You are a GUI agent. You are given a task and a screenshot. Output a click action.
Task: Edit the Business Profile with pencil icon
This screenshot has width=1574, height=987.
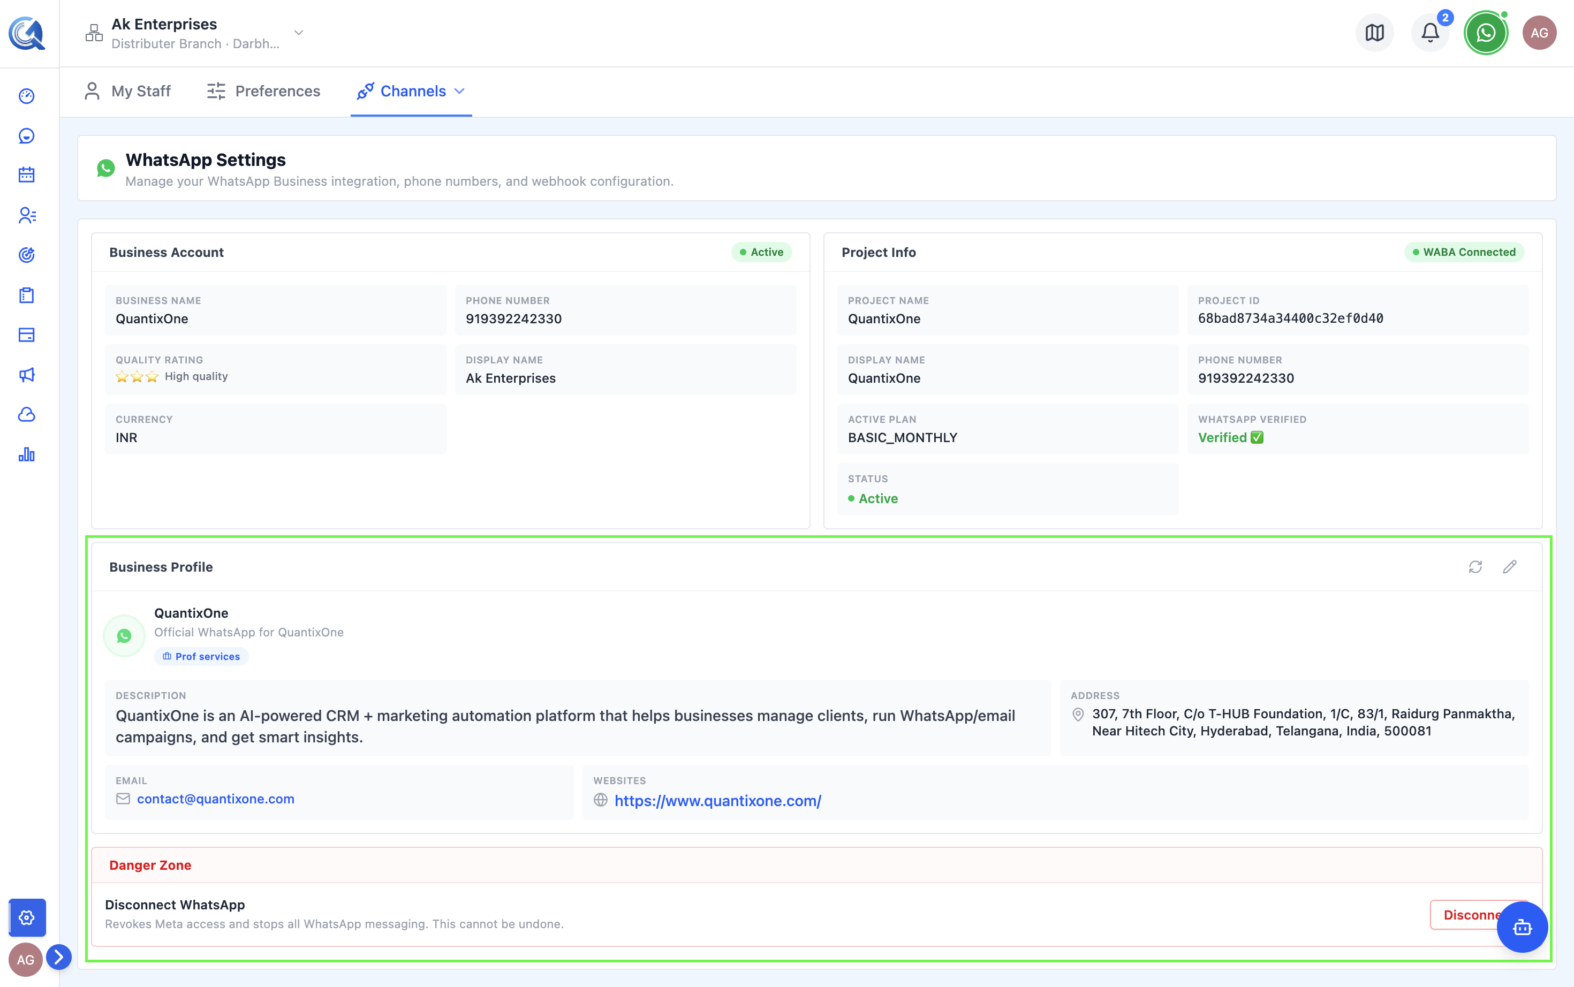(1510, 567)
